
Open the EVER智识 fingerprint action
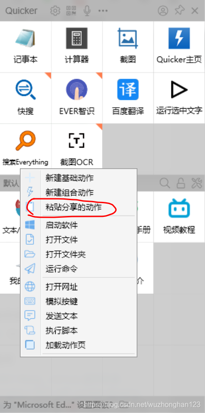click(77, 98)
